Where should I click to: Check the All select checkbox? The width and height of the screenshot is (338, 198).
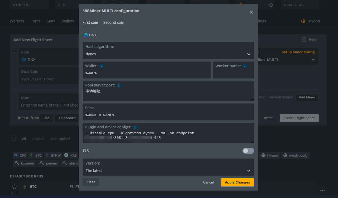coord(14,139)
